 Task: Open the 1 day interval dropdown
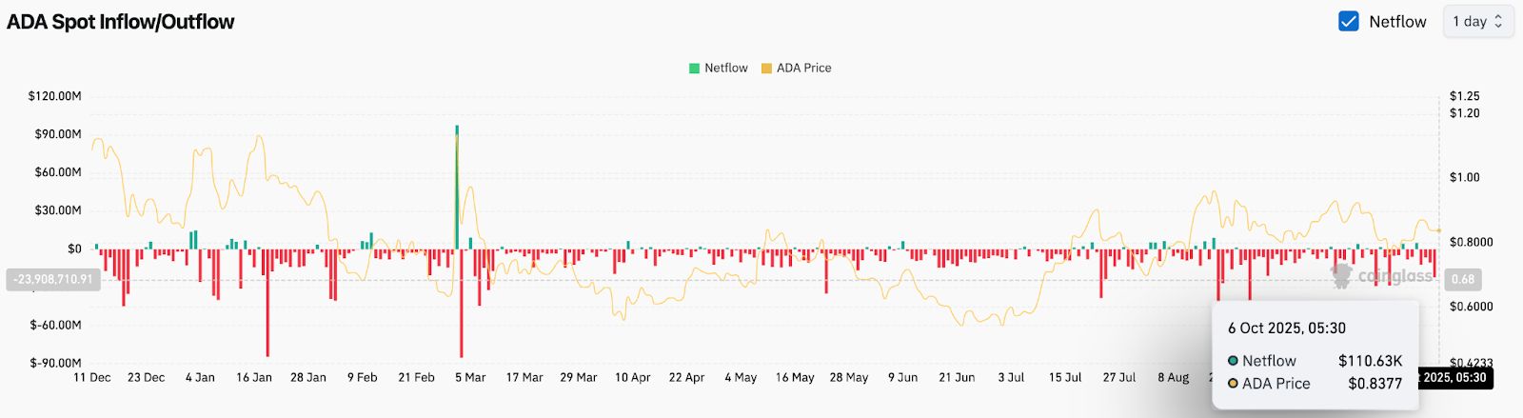(1477, 21)
